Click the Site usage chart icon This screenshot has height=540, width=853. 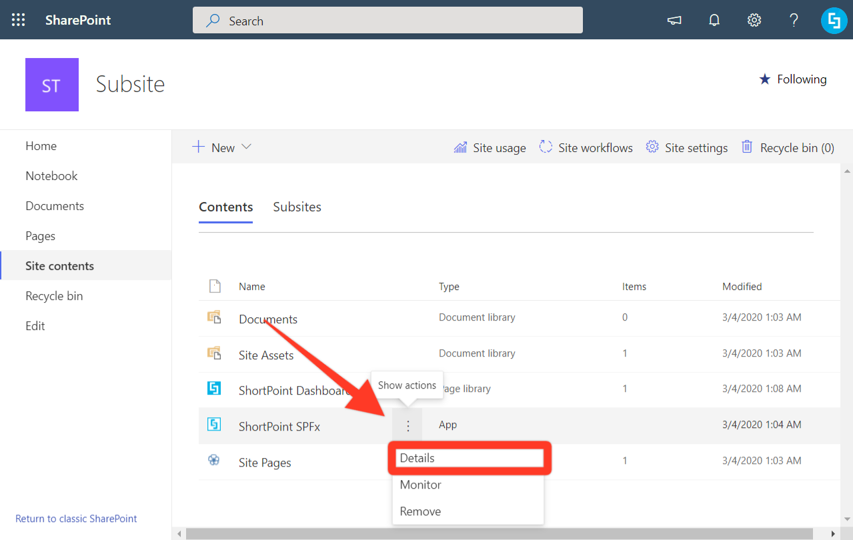[x=460, y=147]
